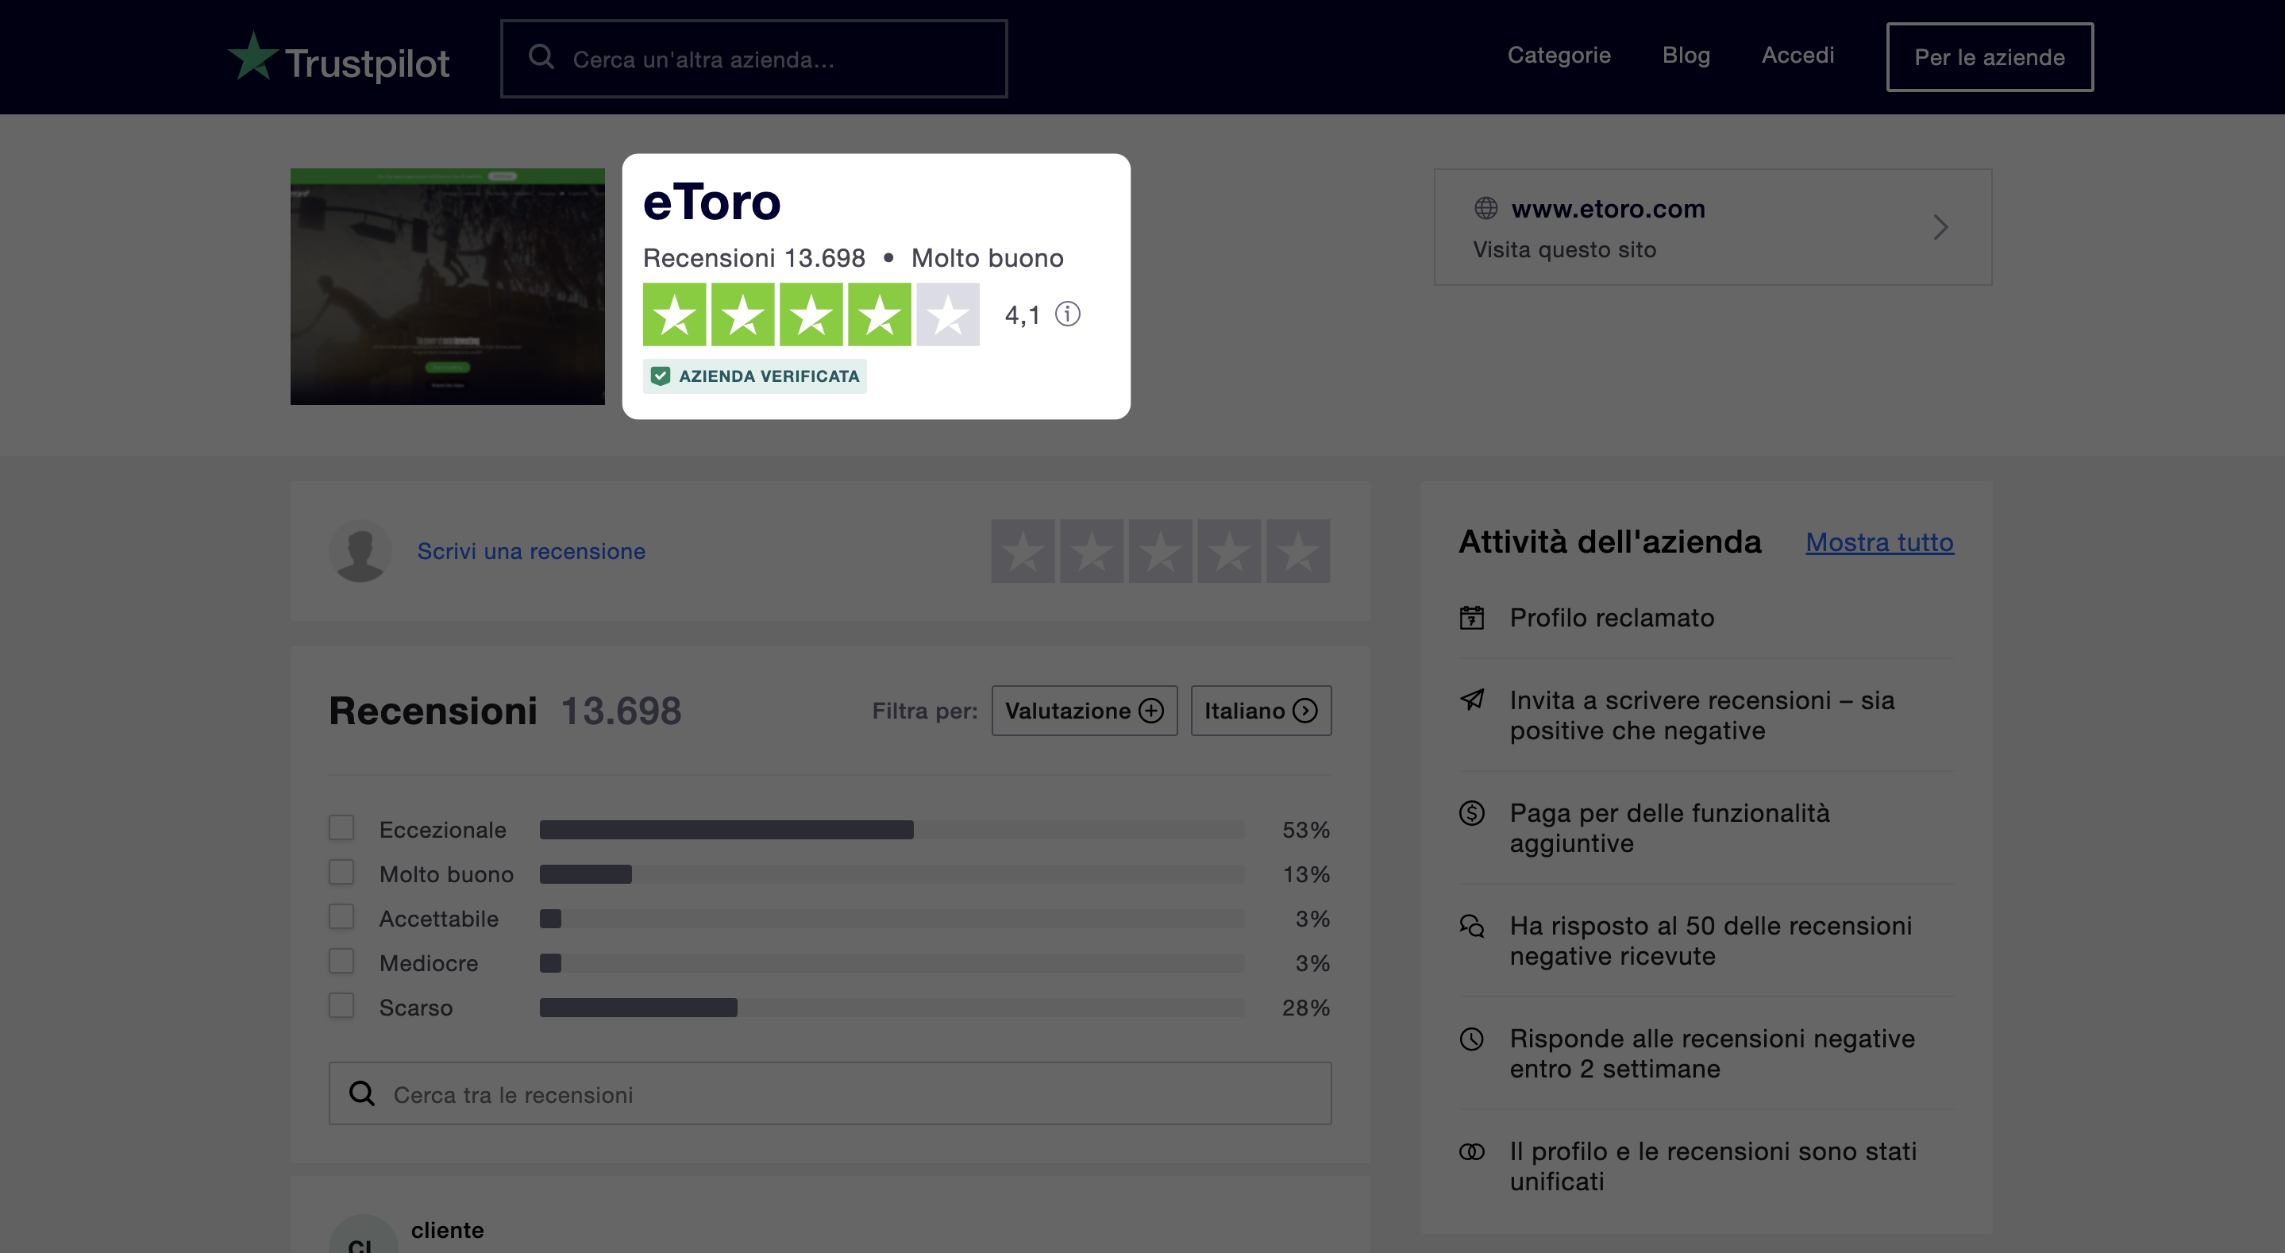Viewport: 2285px width, 1253px height.
Task: Toggle the Eccezionale filter checkbox
Action: click(341, 828)
